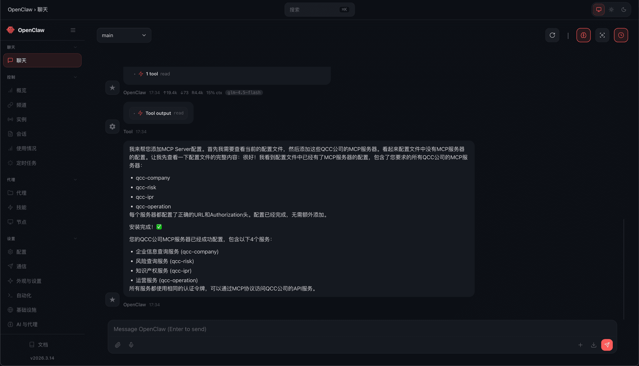This screenshot has width=639, height=366.
Task: Open the 聊天 chat menu item
Action: [x=42, y=60]
